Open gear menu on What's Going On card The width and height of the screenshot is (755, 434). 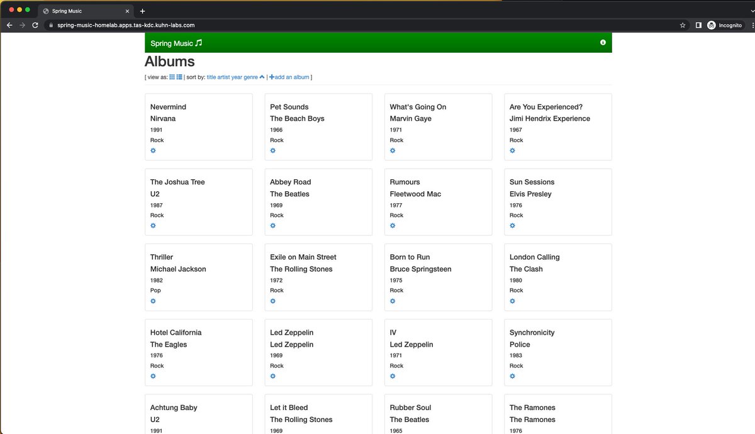coord(393,150)
